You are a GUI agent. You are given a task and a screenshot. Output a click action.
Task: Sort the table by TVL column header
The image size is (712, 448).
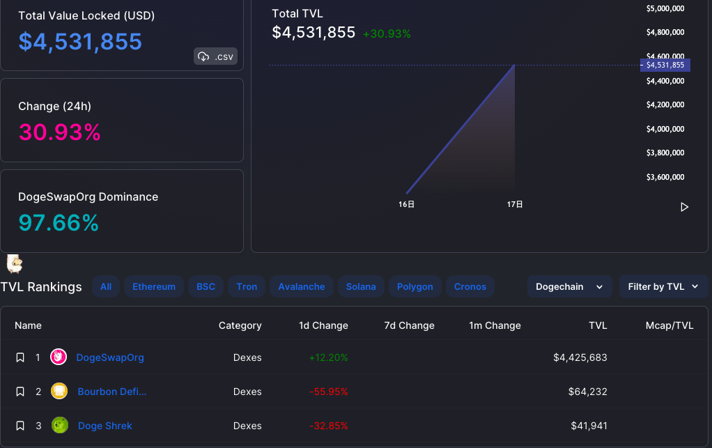598,325
